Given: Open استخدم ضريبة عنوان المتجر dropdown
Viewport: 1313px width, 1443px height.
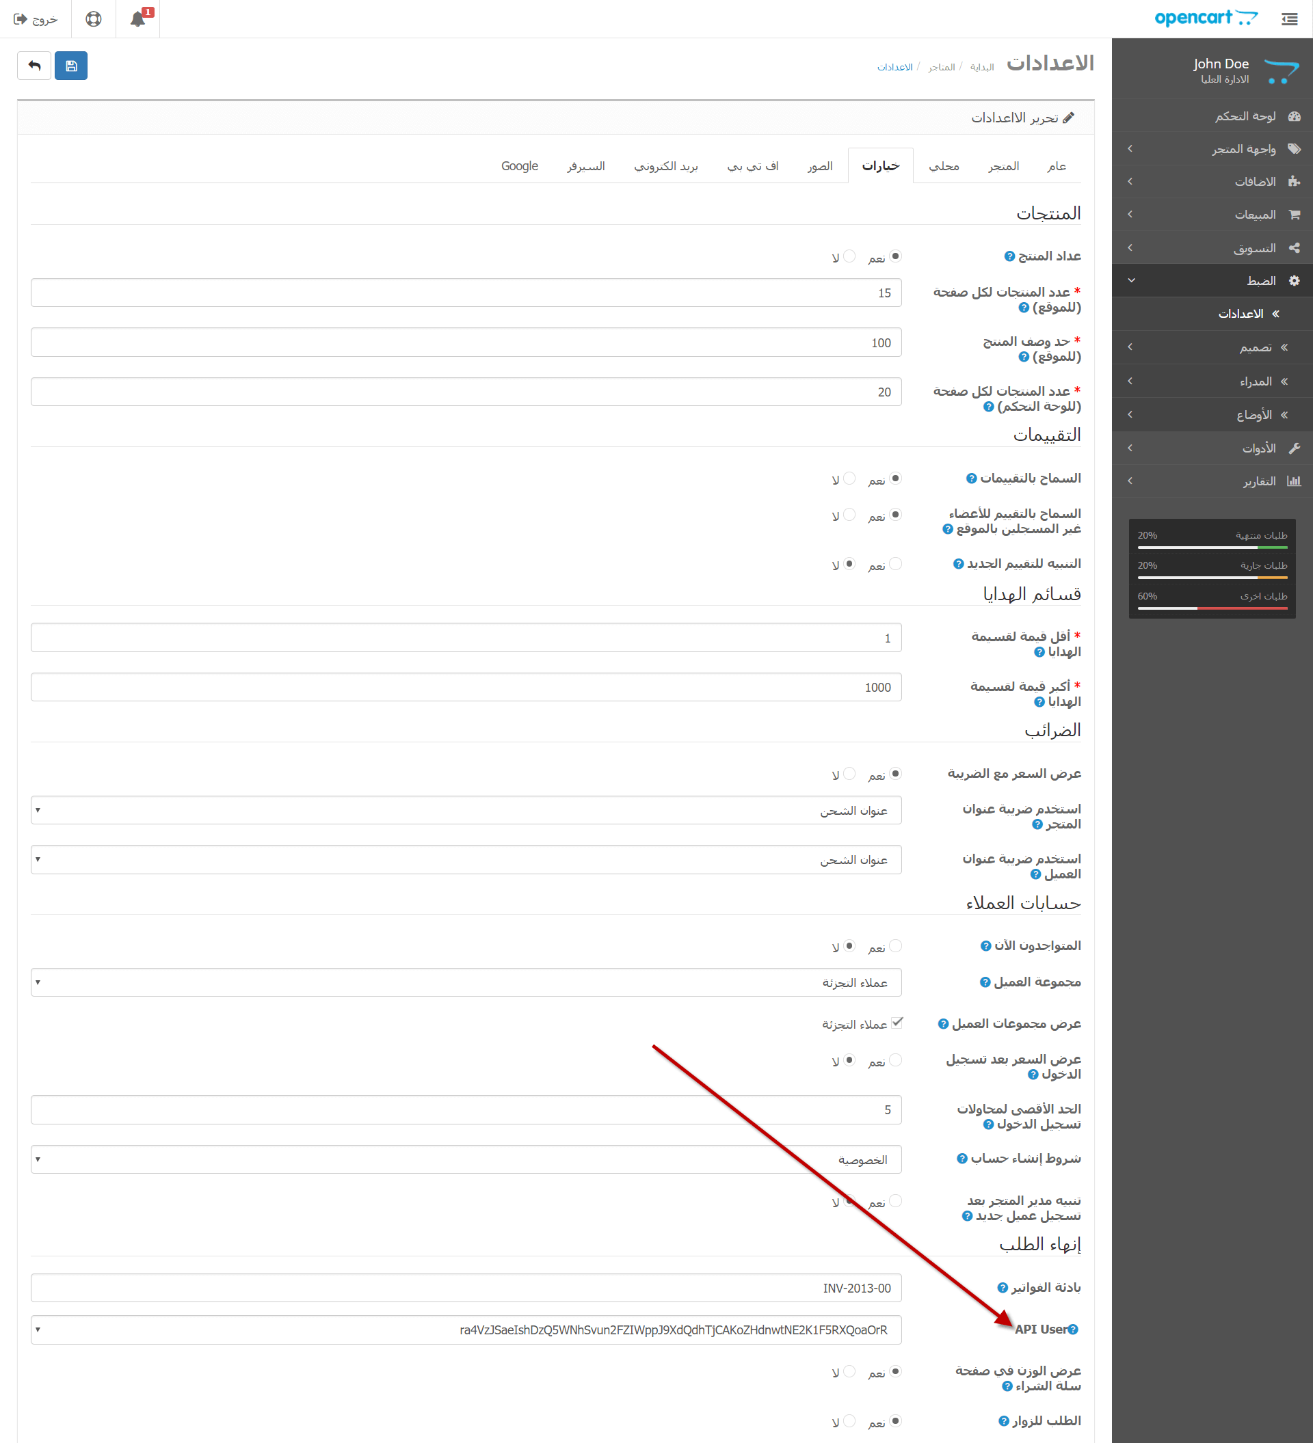Looking at the screenshot, I should click(466, 810).
